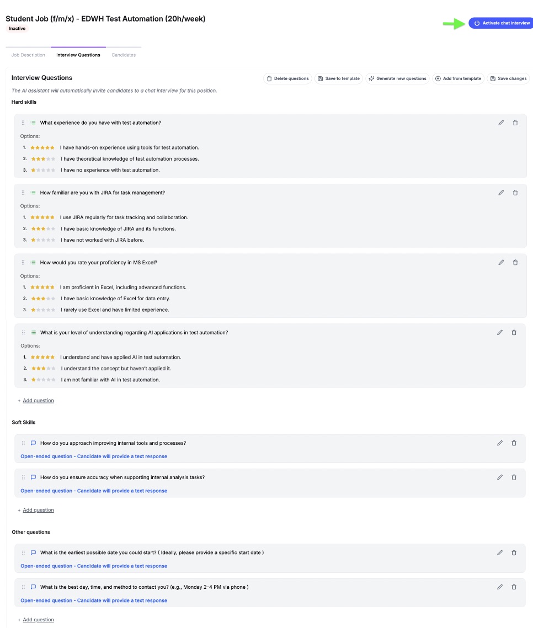Delete the best contact time question
This screenshot has width=533, height=628.
(x=514, y=587)
